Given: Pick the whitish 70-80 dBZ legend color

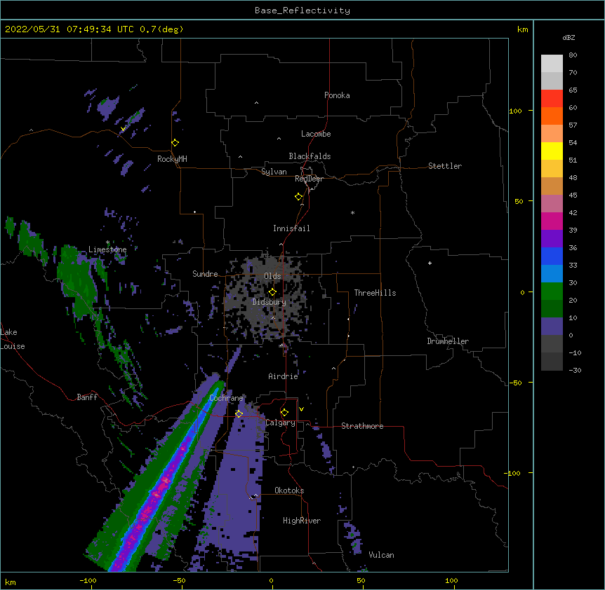Looking at the screenshot, I should pos(552,64).
